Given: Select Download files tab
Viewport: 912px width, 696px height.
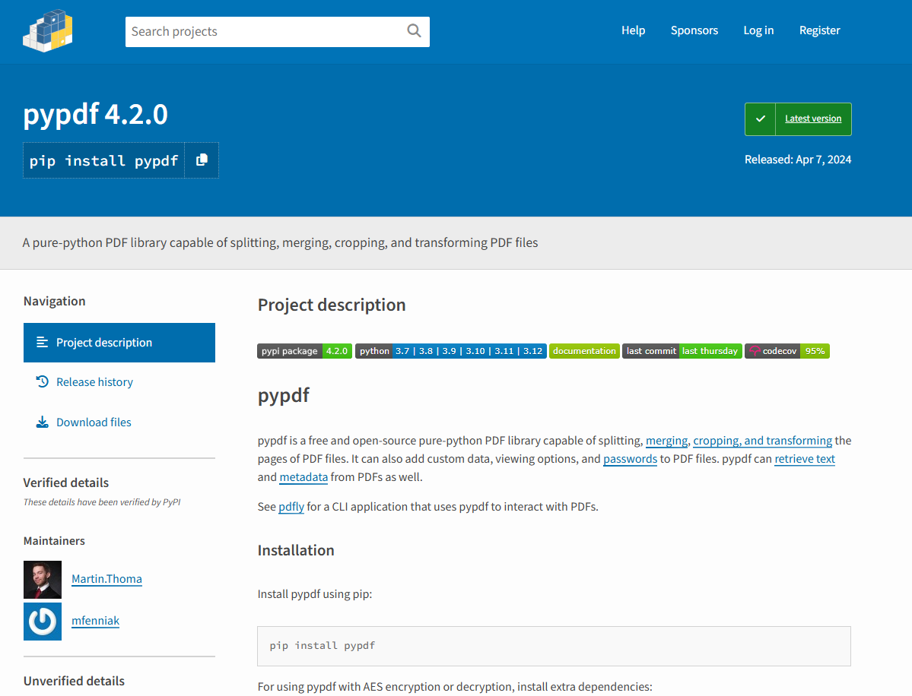Looking at the screenshot, I should [x=119, y=422].
